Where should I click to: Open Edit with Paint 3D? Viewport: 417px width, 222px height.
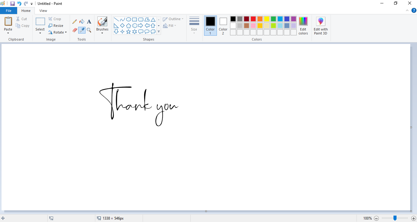(x=320, y=26)
